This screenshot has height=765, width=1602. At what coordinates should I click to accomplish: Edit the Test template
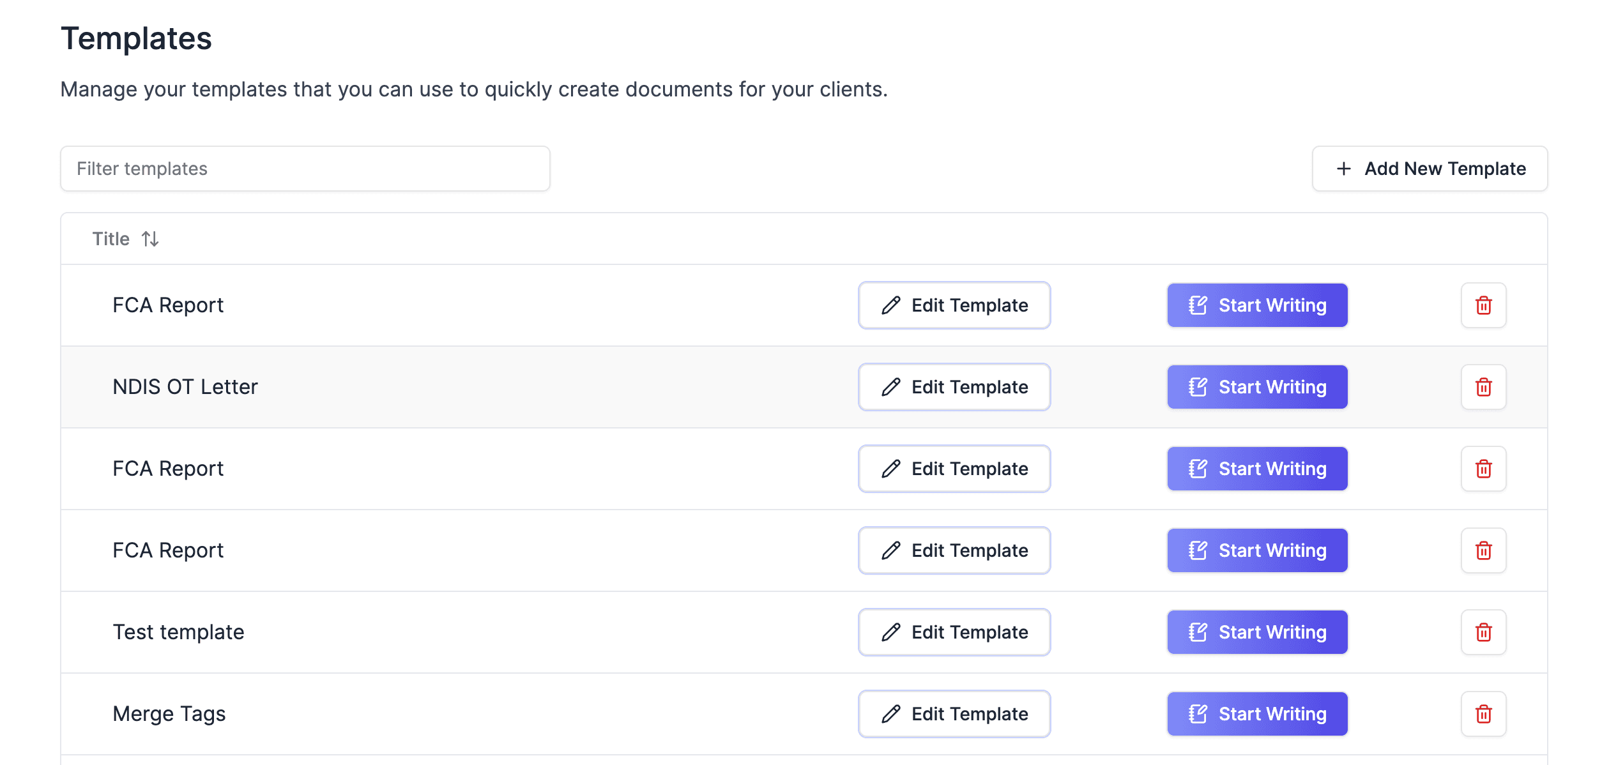click(x=954, y=632)
